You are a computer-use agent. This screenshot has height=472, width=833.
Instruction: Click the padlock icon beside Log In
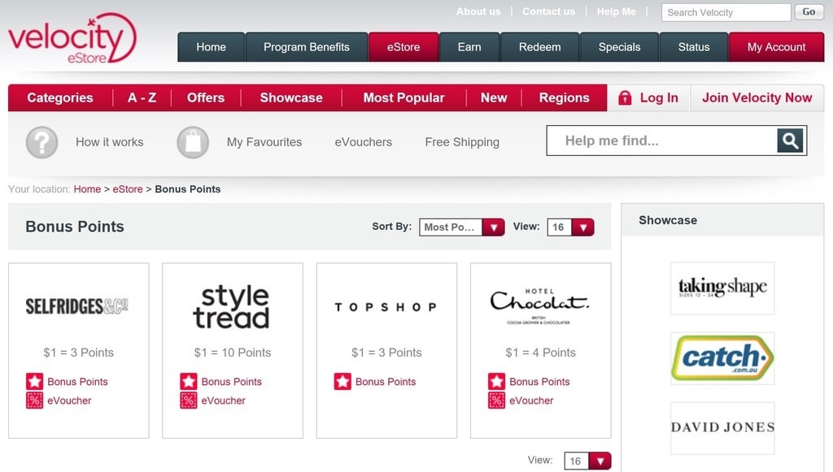click(626, 97)
